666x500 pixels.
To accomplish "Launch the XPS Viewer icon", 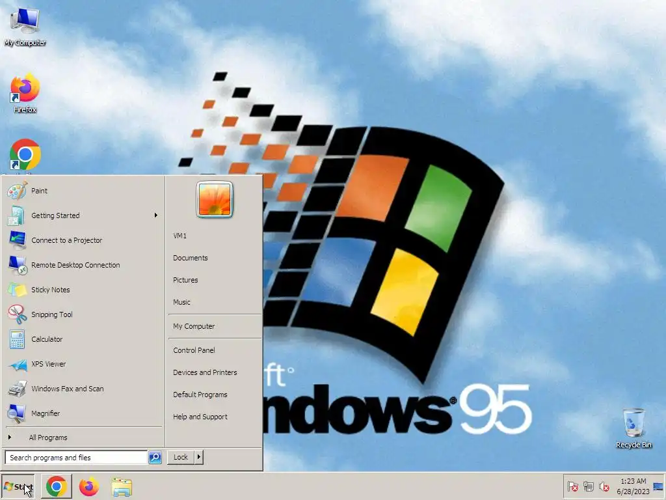I will click(x=18, y=365).
